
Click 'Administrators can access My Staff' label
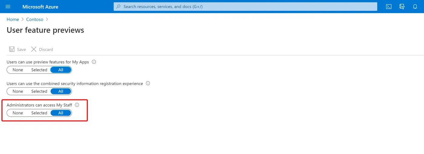pos(39,105)
